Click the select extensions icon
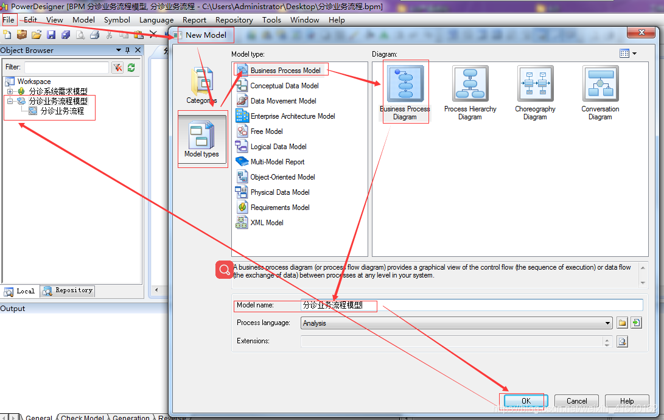Viewport: 664px width, 420px height. tap(622, 341)
